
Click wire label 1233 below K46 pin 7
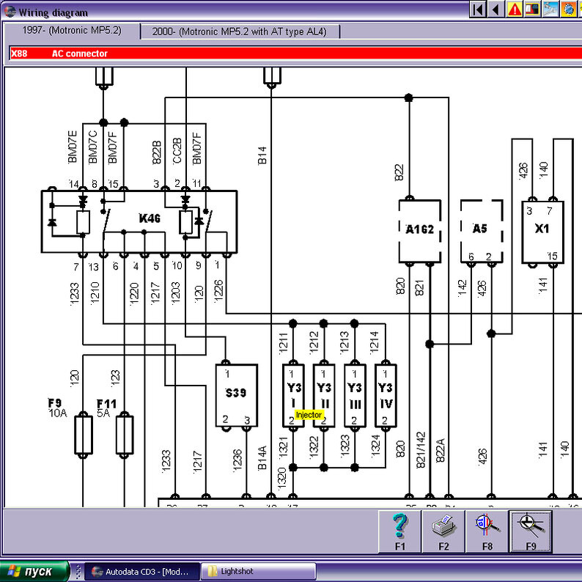click(x=75, y=294)
